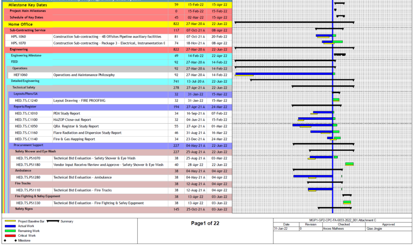Viewport: 415px width, 246px height.
Task: Click the red Critical Work legend swatch
Action: (x=11, y=235)
